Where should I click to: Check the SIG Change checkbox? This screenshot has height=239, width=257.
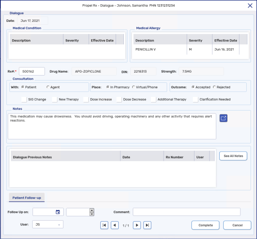[24, 99]
